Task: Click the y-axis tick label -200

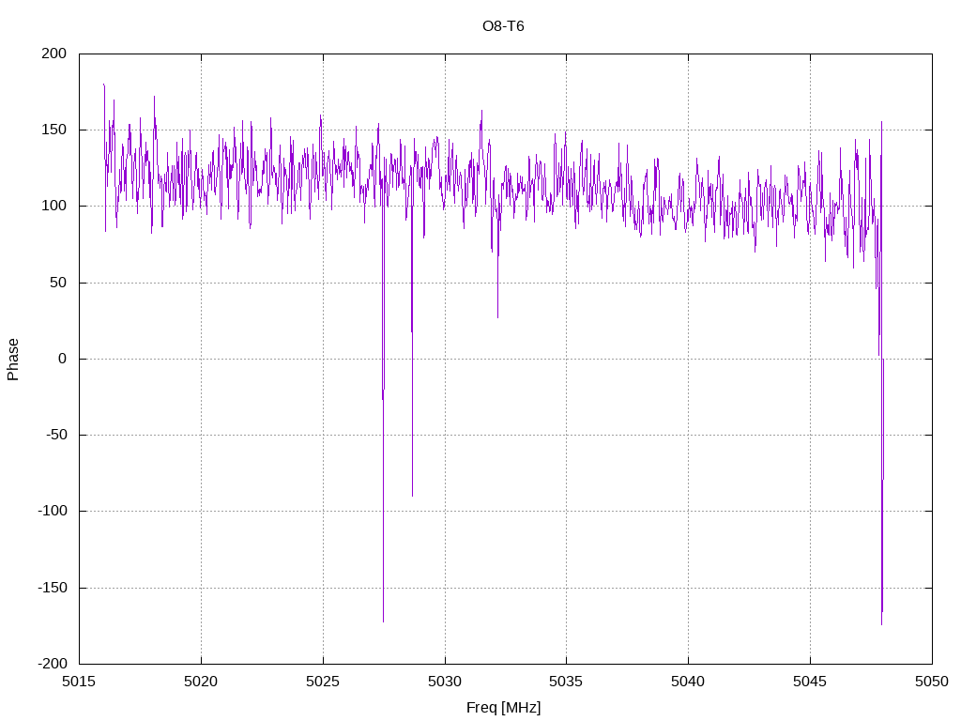Action: 53,664
